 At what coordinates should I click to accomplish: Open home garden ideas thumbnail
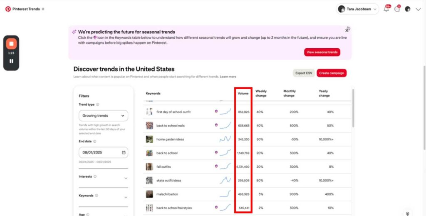coord(149,139)
